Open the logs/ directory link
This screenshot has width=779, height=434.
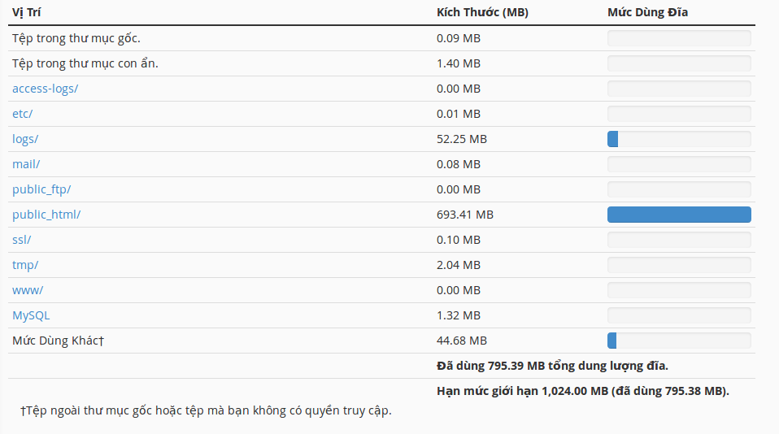25,139
